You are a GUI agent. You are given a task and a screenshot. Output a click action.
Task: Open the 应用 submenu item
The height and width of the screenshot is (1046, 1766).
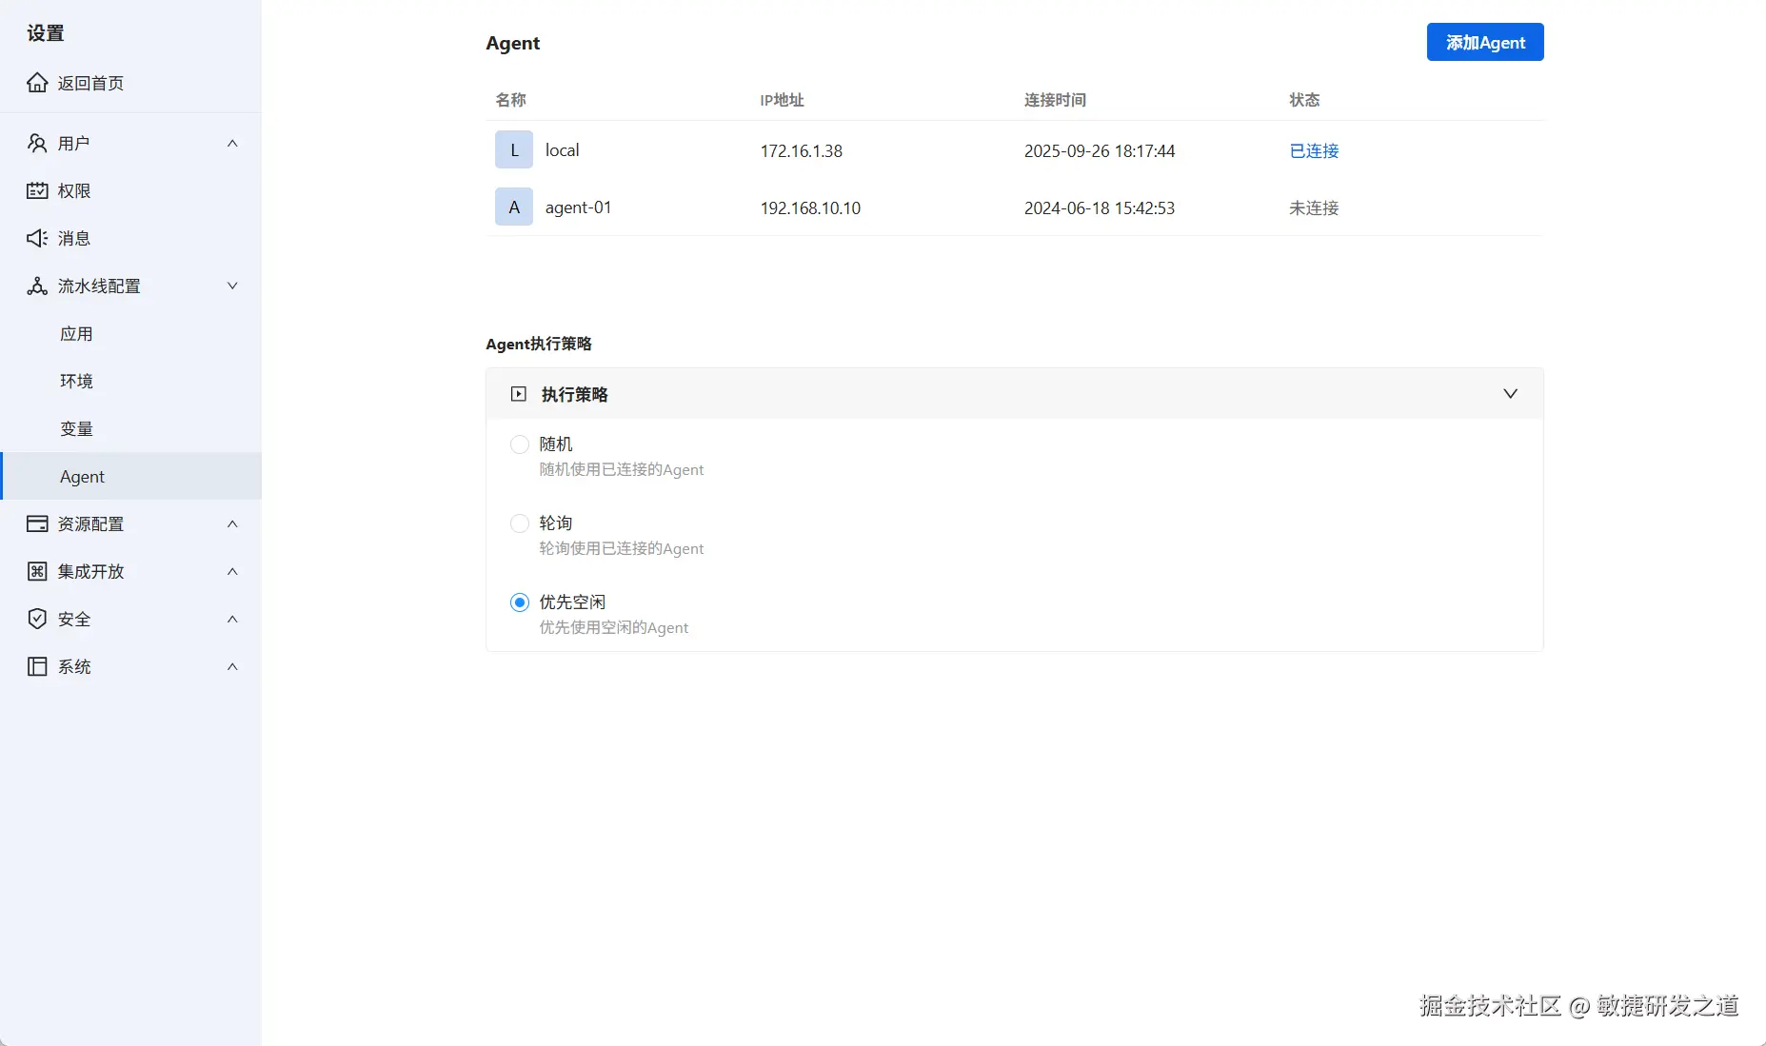130,333
